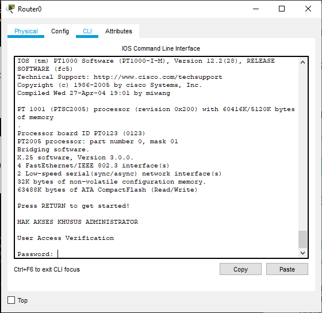
Task: Click the CLI scrollbar down arrow
Action: [x=302, y=253]
